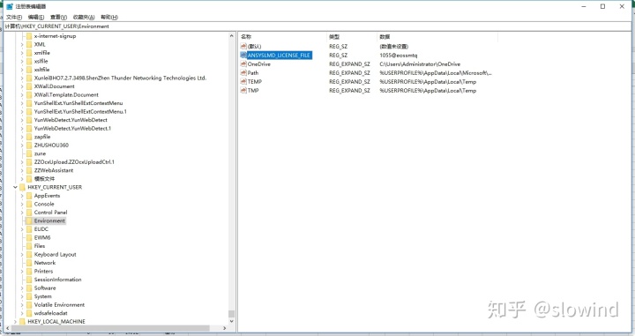Click the HKEY_LOCAL_MACHINE hive folder icon
635x336 pixels.
coord(22,321)
